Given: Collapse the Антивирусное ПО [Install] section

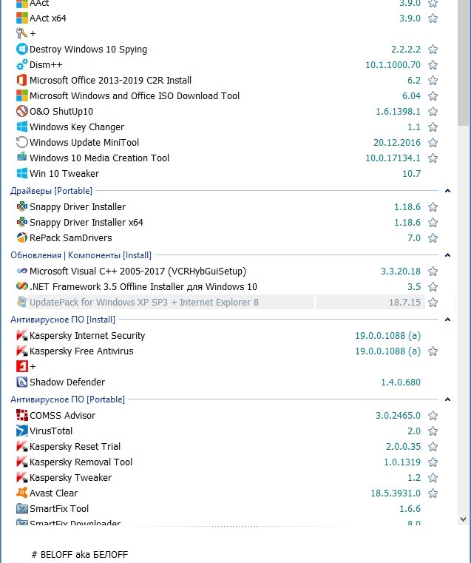Looking at the screenshot, I should [447, 319].
